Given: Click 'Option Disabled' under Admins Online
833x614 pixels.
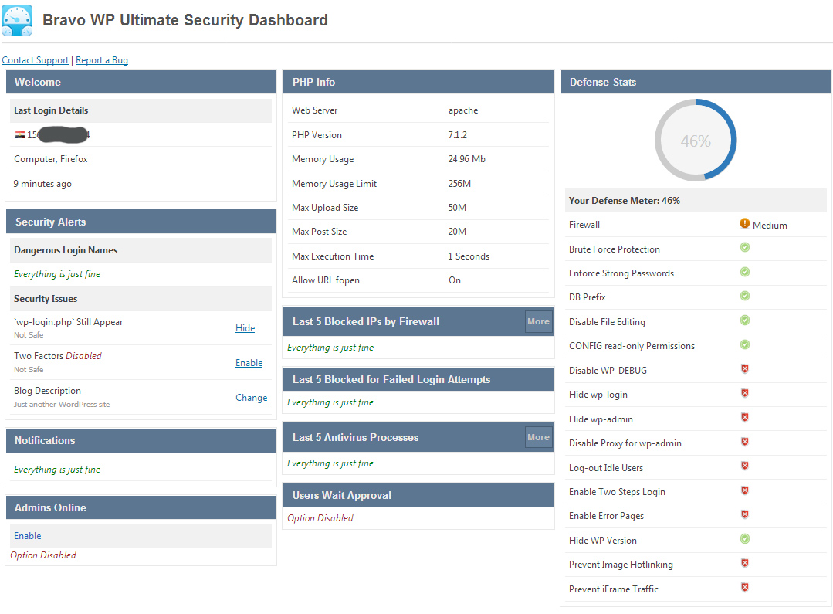Looking at the screenshot, I should [43, 555].
